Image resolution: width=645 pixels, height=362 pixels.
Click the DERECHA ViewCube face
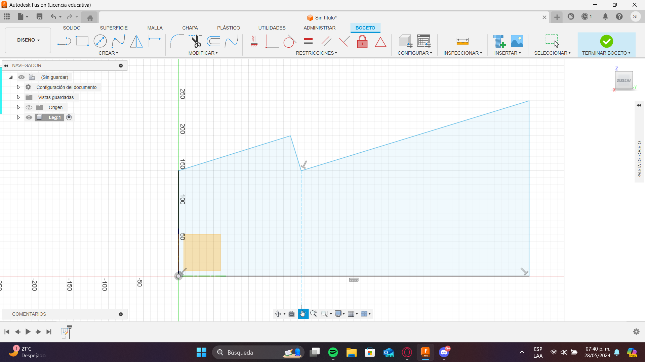coord(624,80)
